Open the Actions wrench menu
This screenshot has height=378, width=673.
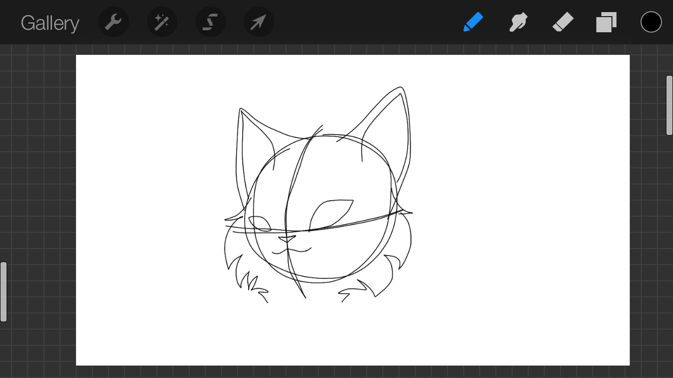[114, 23]
